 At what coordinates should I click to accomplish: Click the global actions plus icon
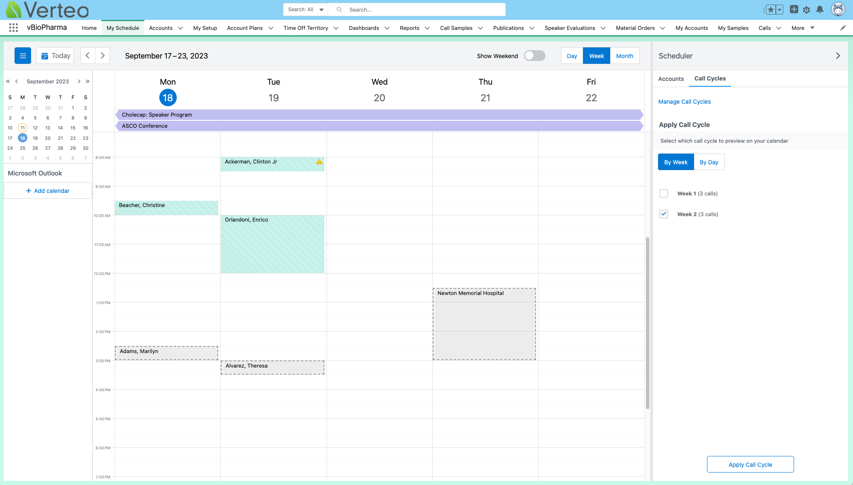(794, 10)
